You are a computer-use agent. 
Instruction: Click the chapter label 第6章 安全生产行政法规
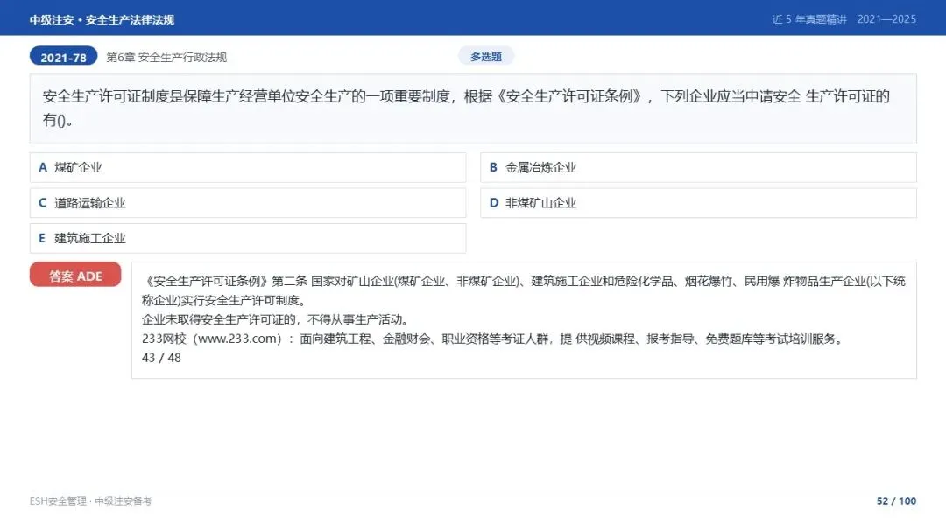pyautogui.click(x=166, y=57)
